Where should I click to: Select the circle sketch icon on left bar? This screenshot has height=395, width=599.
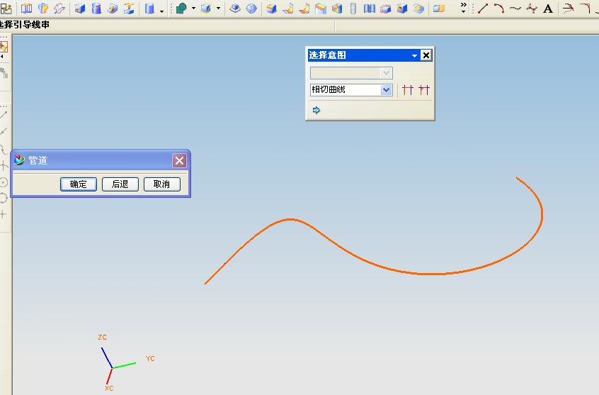coord(4,182)
